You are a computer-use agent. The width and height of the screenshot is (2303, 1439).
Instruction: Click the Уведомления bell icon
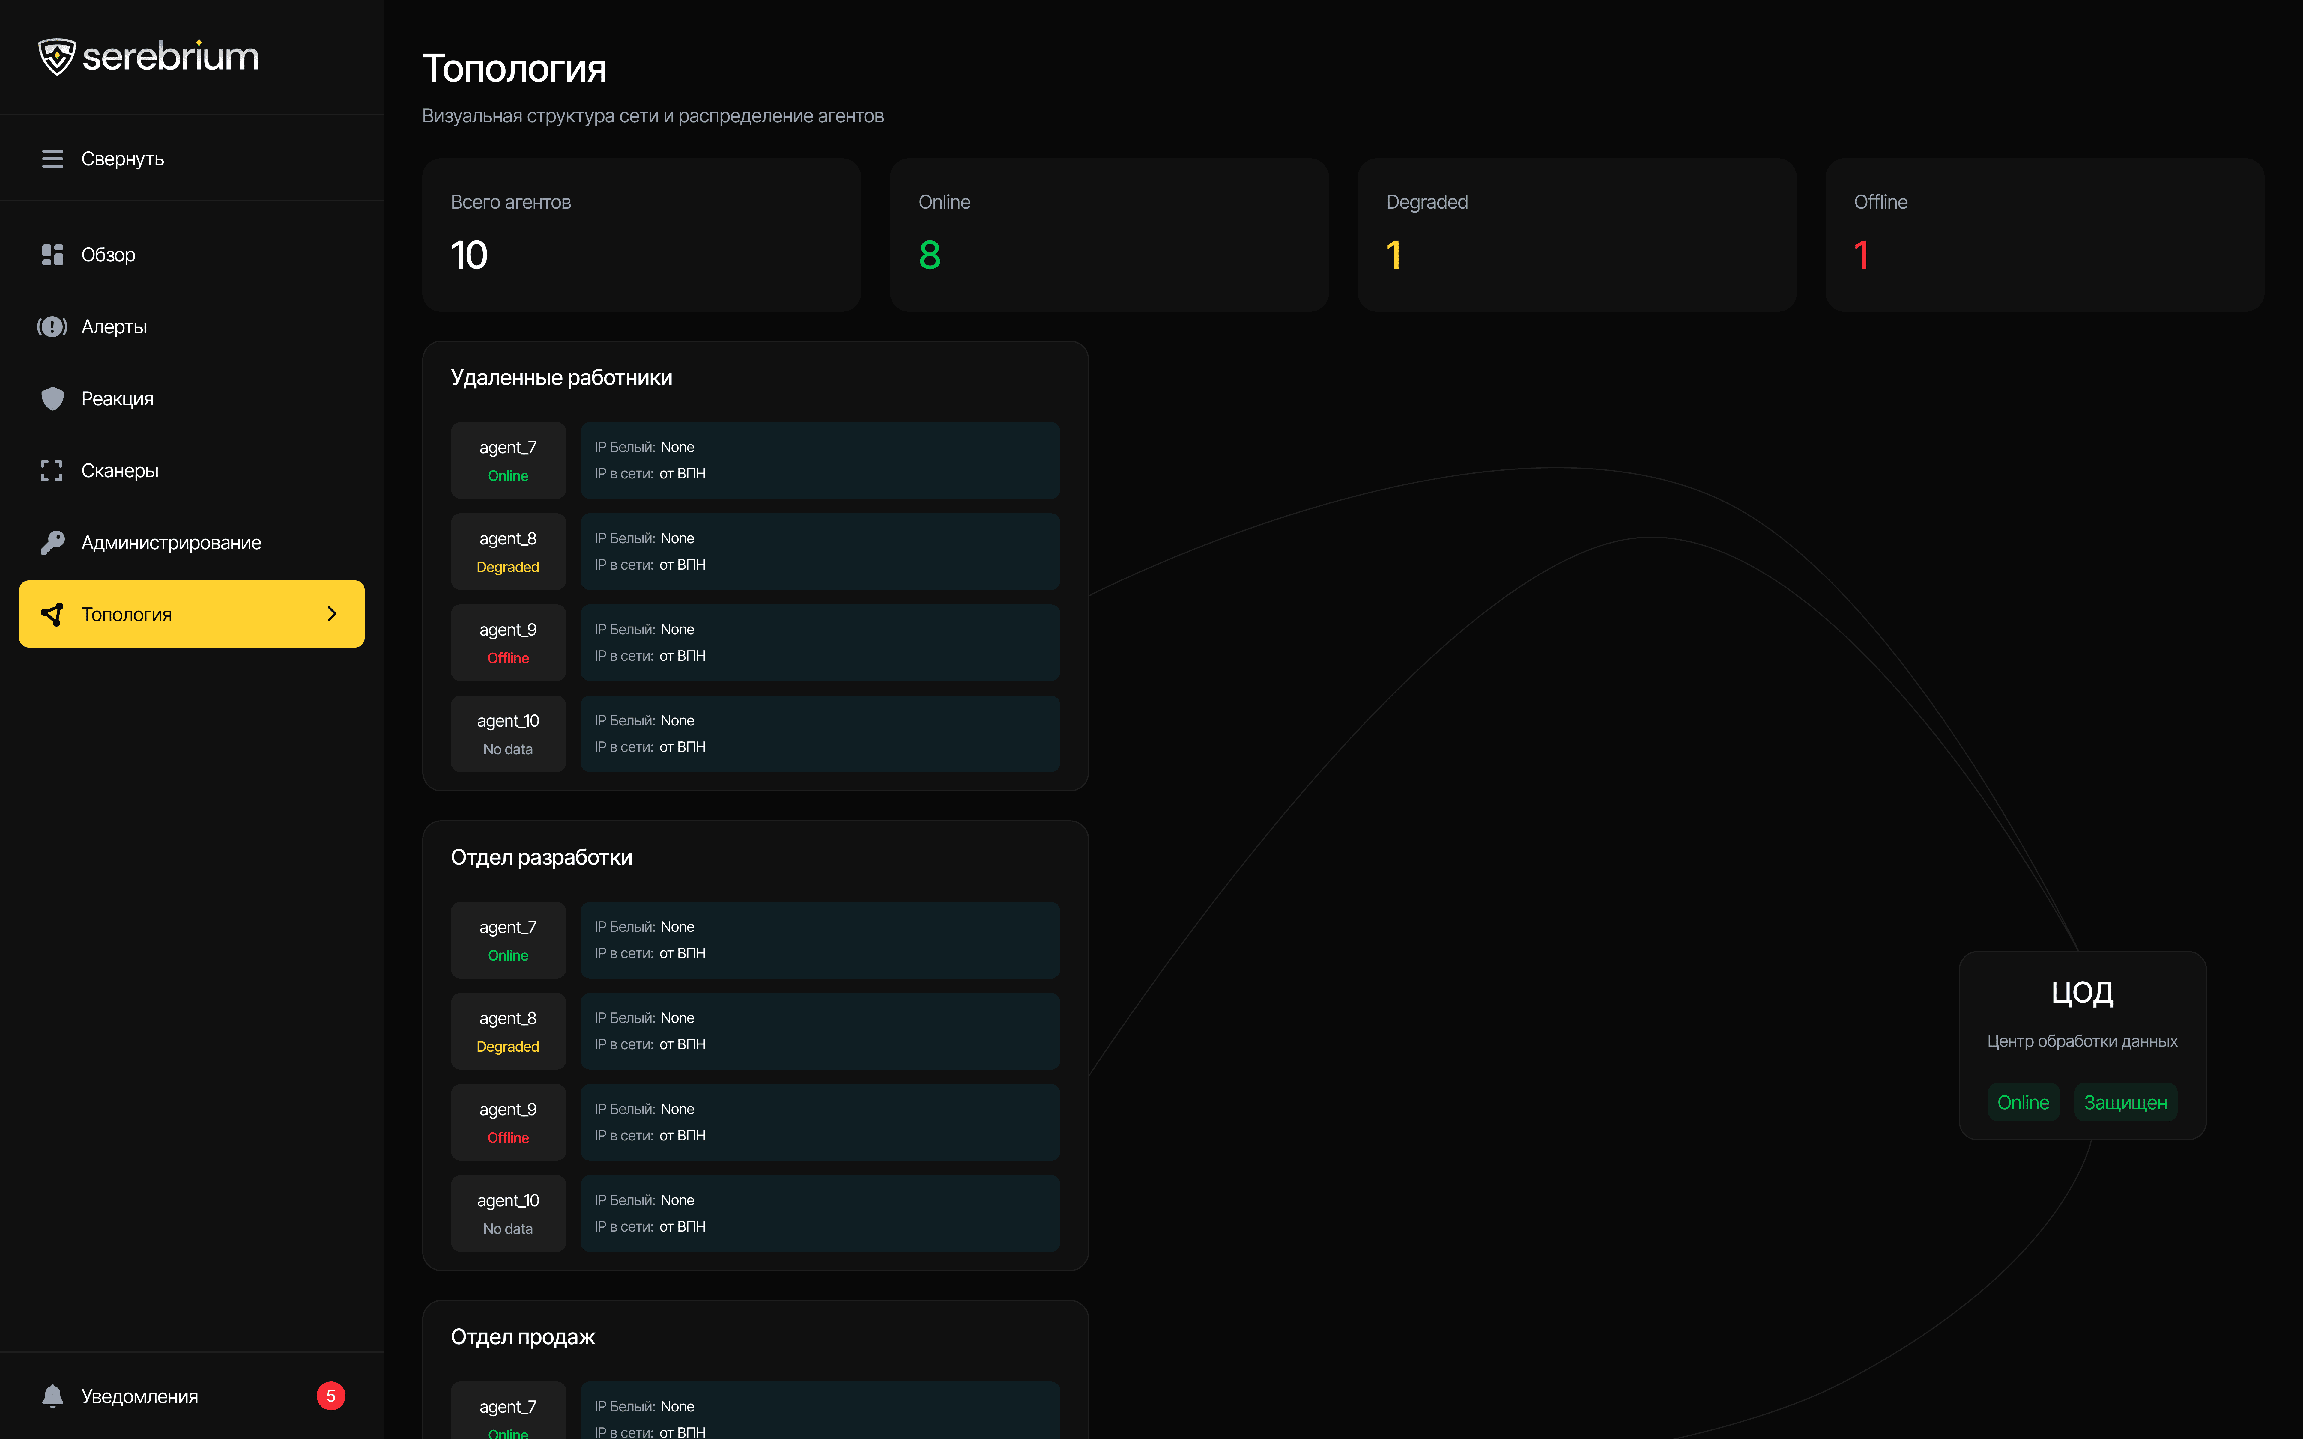(x=52, y=1396)
